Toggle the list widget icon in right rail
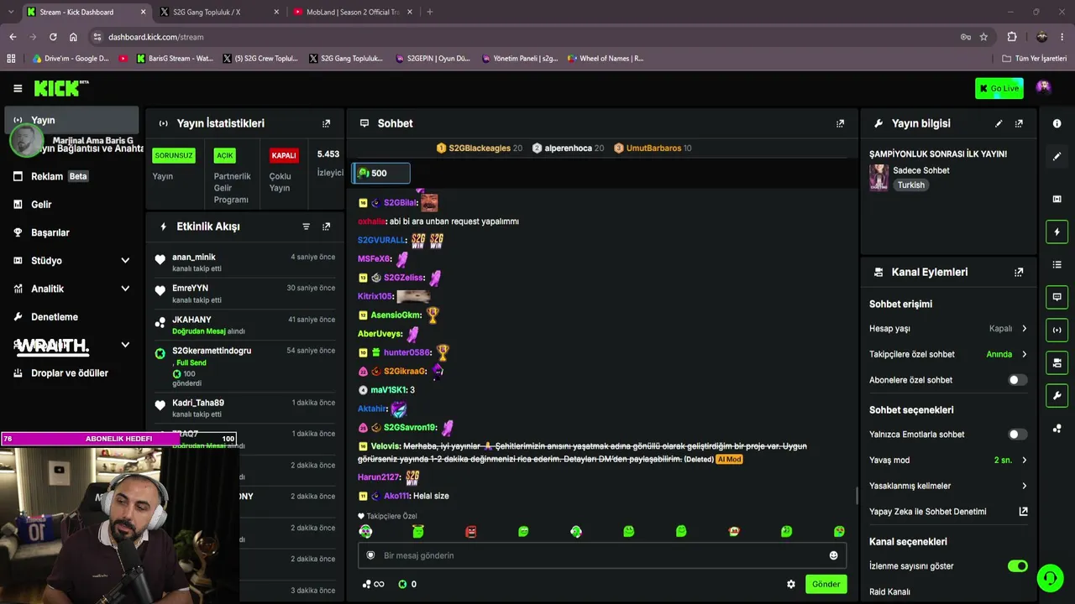The width and height of the screenshot is (1075, 604). pyautogui.click(x=1057, y=264)
